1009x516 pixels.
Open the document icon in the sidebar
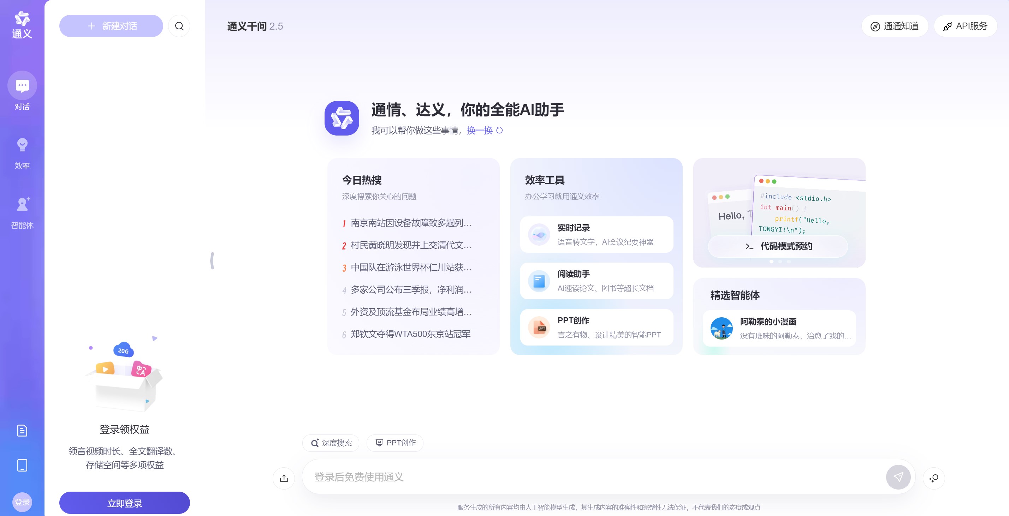22,430
